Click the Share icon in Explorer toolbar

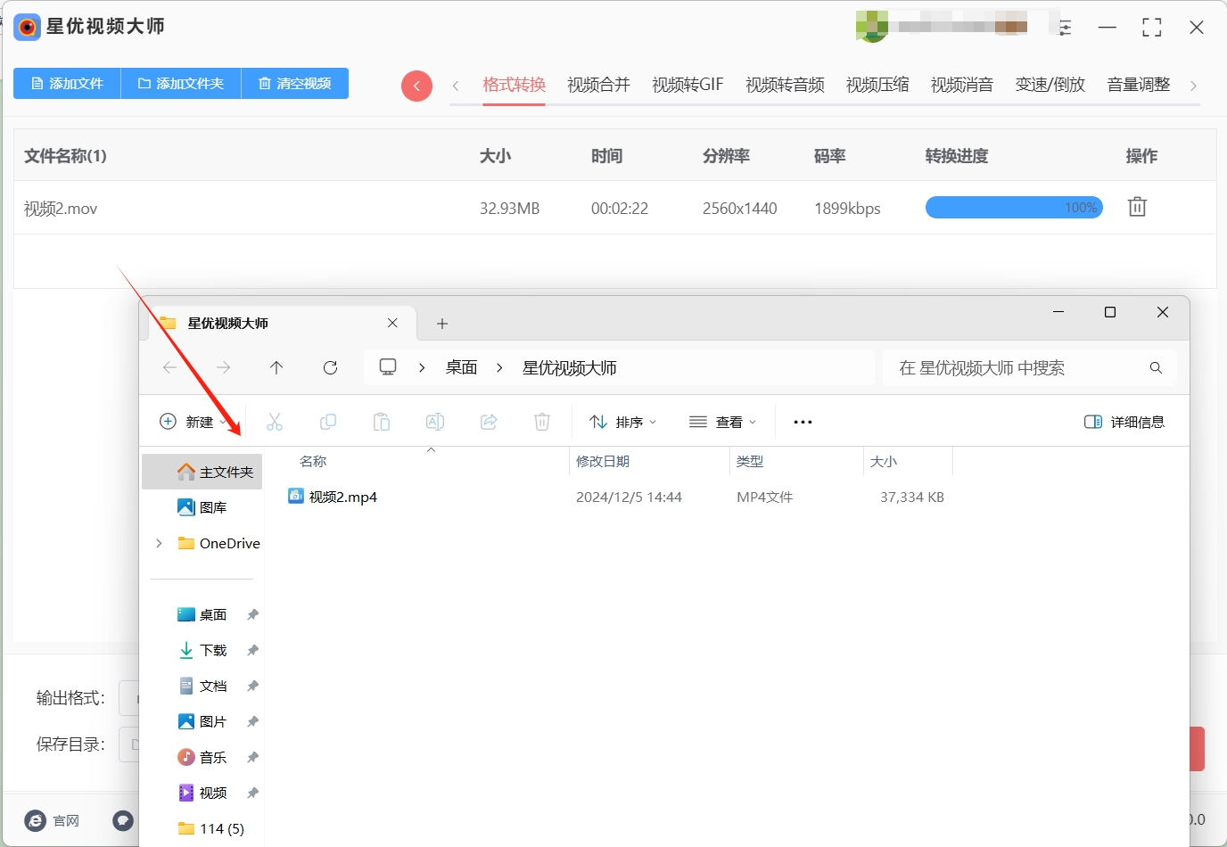pyautogui.click(x=489, y=422)
